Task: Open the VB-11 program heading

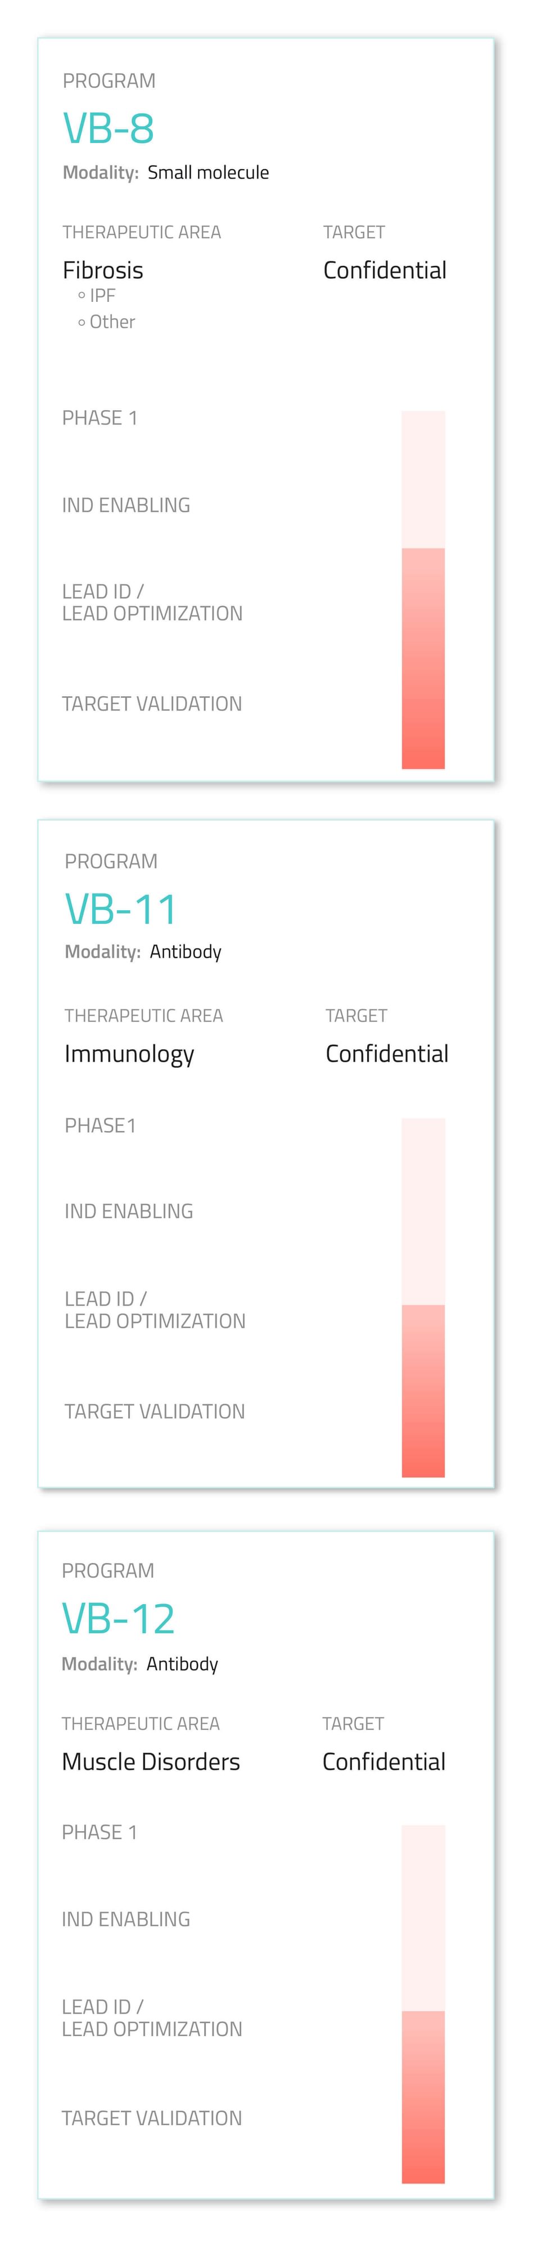Action: click(x=121, y=910)
